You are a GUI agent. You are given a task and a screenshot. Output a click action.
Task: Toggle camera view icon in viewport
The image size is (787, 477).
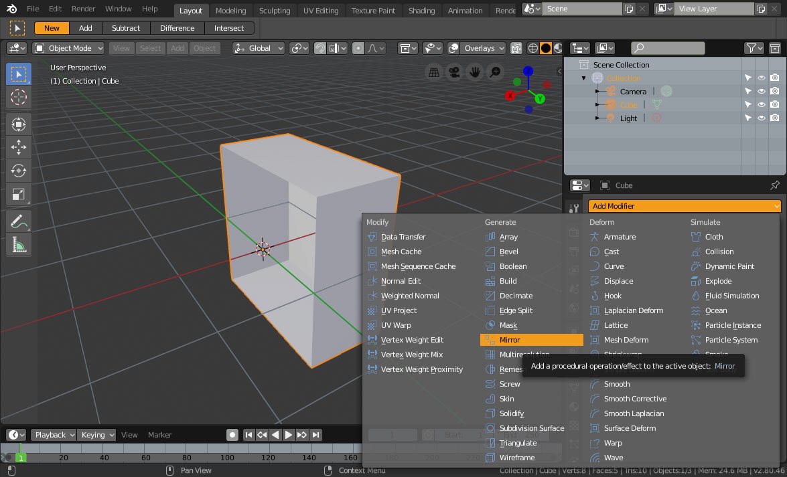[454, 72]
